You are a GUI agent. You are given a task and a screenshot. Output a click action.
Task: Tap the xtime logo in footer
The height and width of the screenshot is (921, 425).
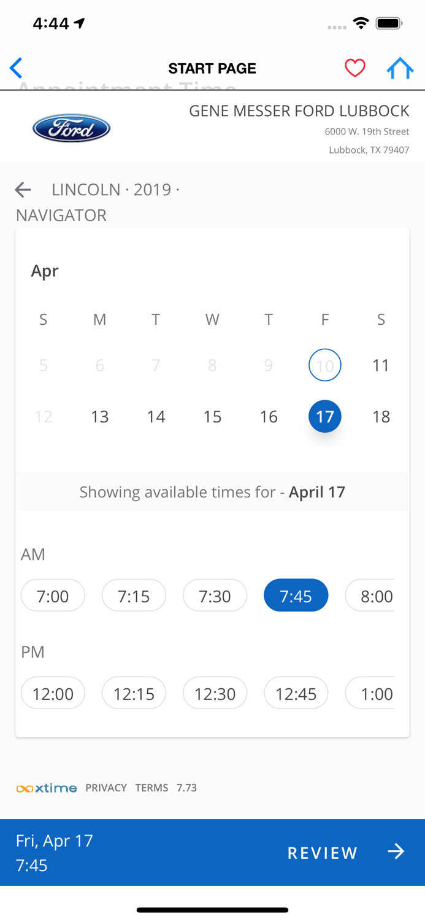47,788
